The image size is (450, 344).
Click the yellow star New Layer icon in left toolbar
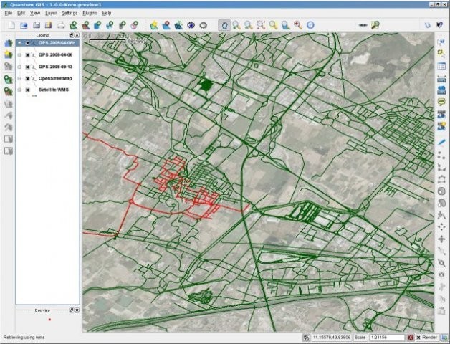coord(9,54)
